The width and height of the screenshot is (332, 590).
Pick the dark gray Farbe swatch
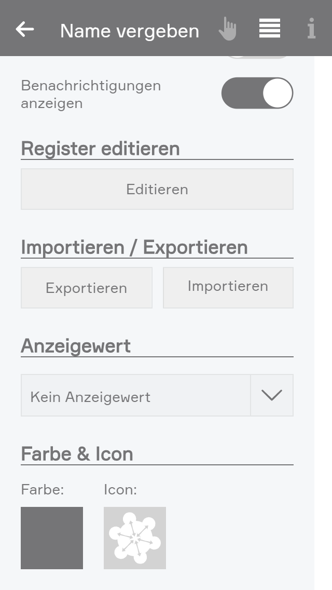pos(52,538)
